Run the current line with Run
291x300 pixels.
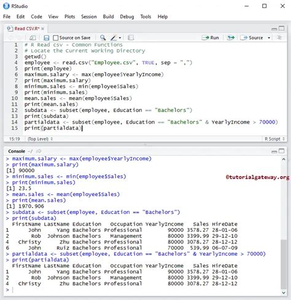pos(211,37)
